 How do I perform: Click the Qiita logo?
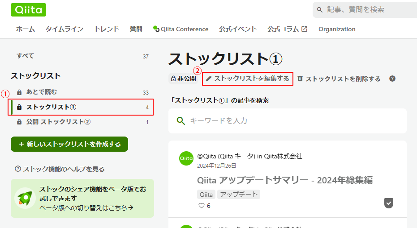coord(29,10)
